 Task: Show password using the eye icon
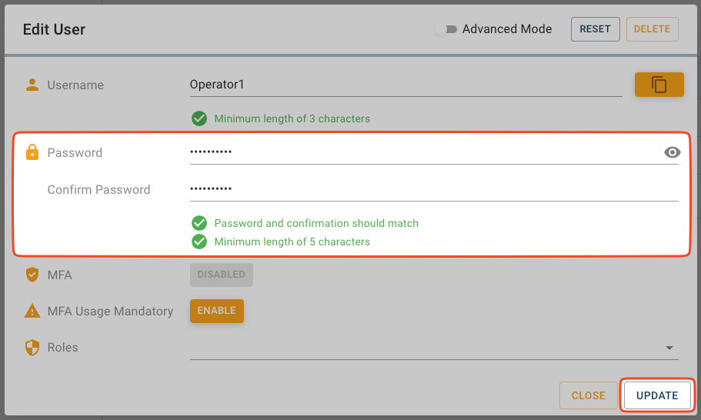click(672, 152)
